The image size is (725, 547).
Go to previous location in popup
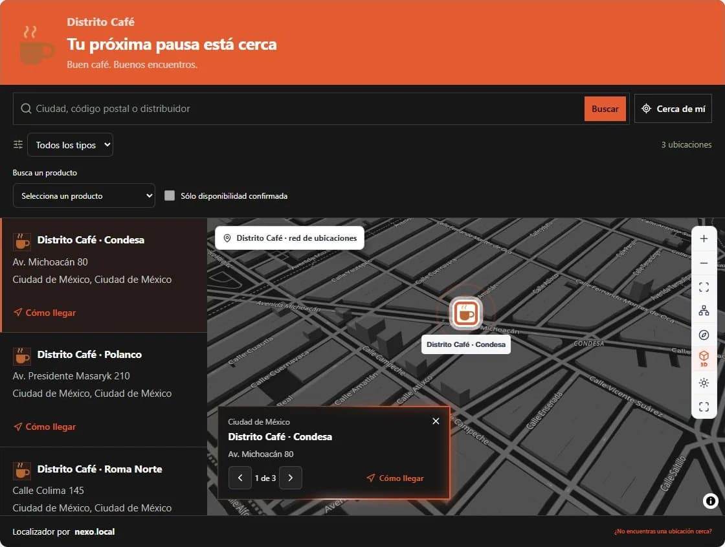click(x=240, y=478)
